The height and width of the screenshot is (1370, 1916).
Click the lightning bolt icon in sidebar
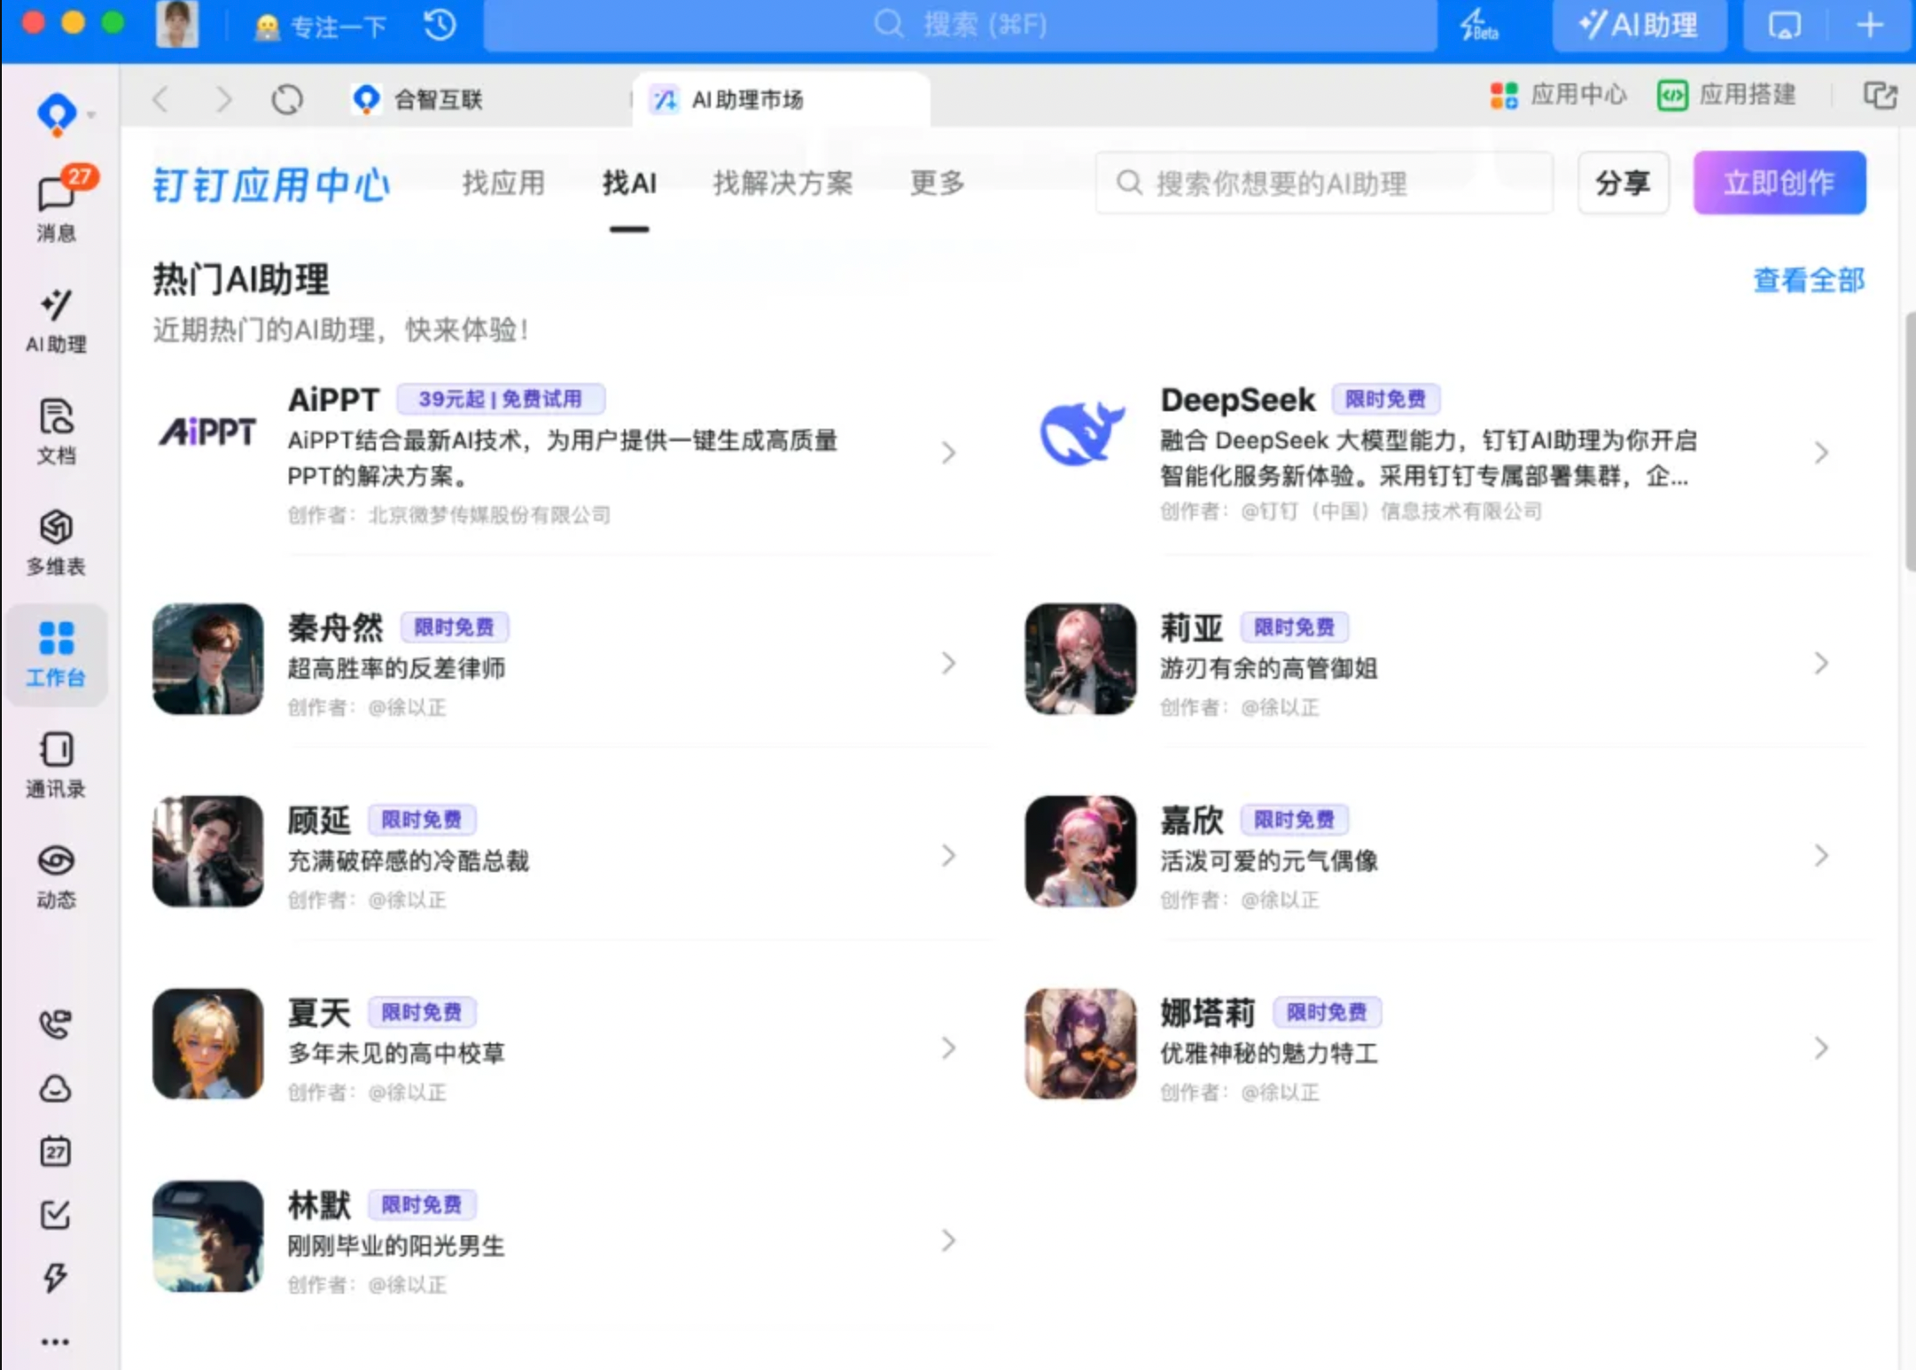56,1277
